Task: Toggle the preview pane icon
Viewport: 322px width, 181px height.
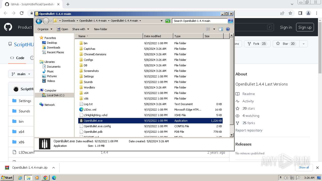Action: [x=221, y=29]
